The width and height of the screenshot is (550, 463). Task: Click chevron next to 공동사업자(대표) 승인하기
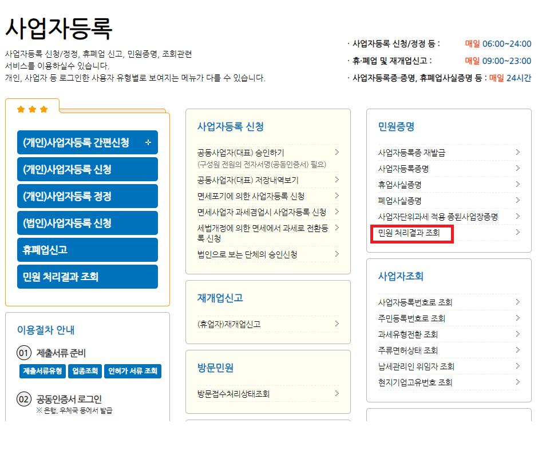pyautogui.click(x=337, y=152)
